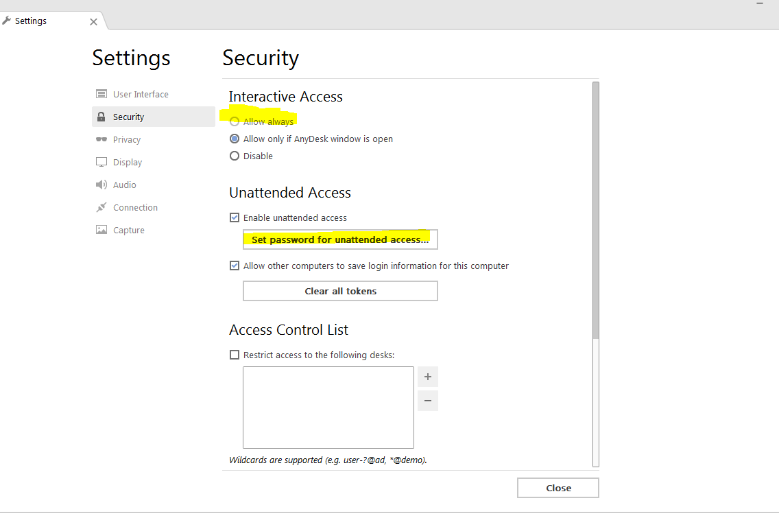Screen dimensions: 779x518
Task: Select the Allow always radio option
Action: 235,121
